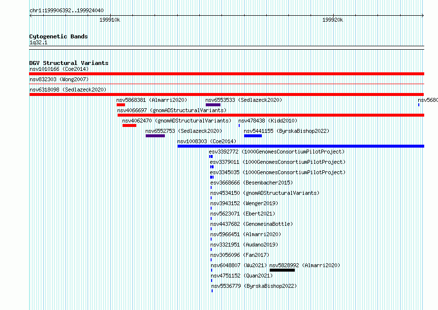Open nsv3321951 (Audano2019) label

pos(244,245)
